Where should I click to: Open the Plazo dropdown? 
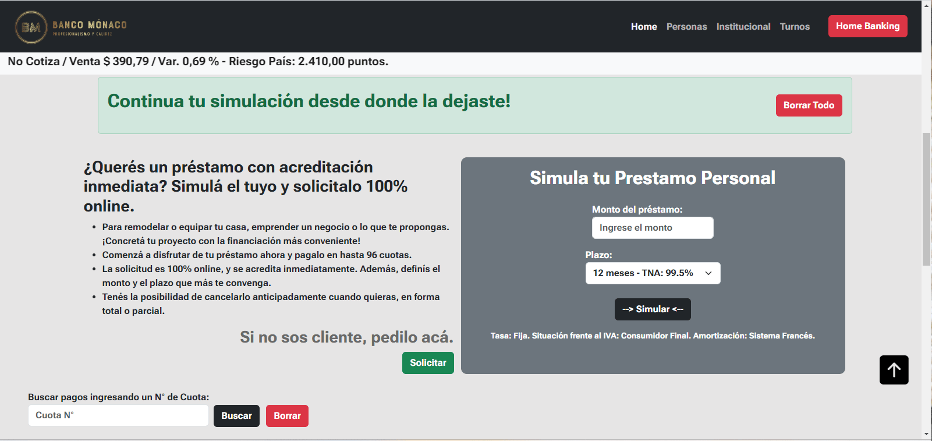pyautogui.click(x=652, y=273)
